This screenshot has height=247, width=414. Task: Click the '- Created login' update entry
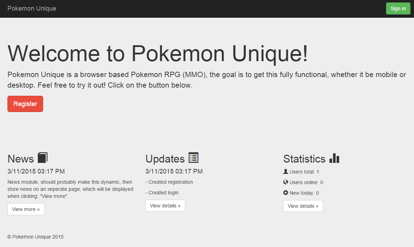tap(162, 193)
